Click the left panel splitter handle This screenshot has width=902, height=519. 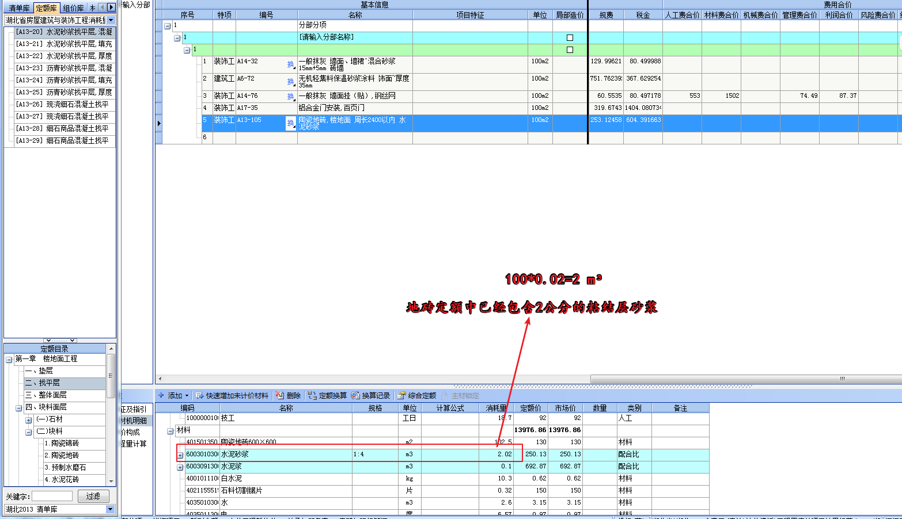coord(60,341)
